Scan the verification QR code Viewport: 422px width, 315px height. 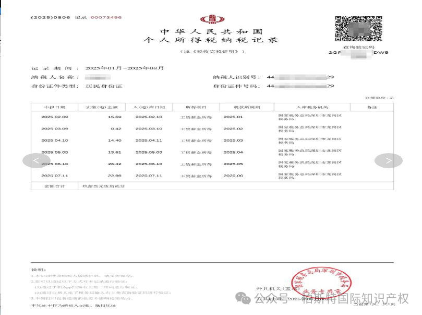tap(359, 28)
